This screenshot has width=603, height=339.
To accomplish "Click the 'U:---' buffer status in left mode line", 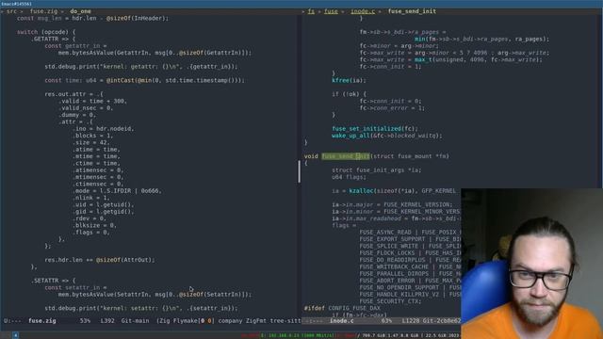I will [x=12, y=320].
